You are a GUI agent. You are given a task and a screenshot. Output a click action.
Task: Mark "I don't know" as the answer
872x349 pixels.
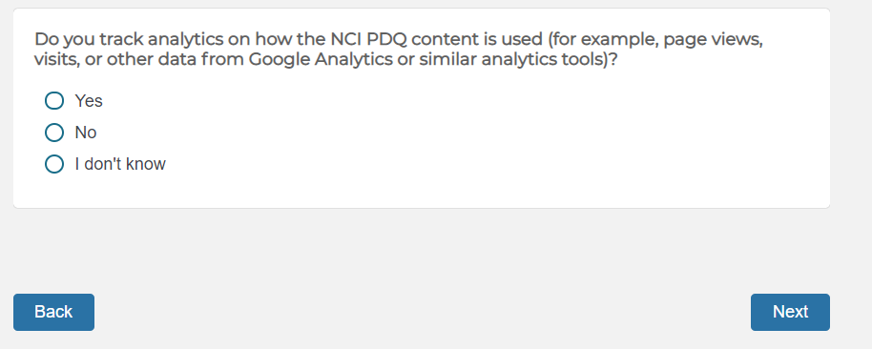coord(54,164)
